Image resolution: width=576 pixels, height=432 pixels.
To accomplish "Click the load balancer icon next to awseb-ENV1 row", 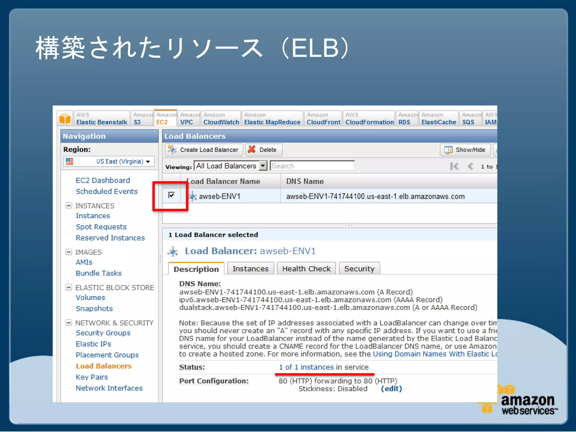I will click(193, 196).
